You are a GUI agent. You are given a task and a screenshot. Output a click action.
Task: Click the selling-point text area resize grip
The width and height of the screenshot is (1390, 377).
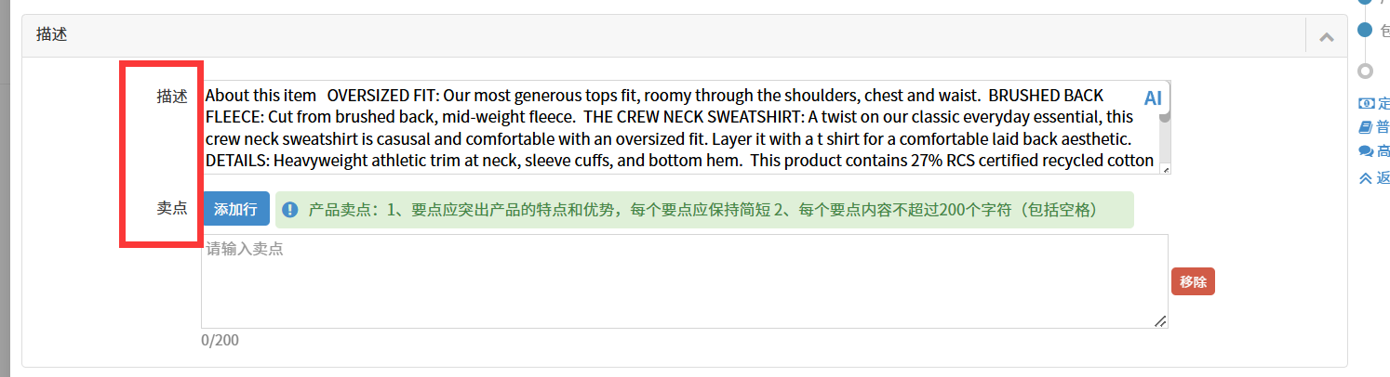[x=1160, y=321]
